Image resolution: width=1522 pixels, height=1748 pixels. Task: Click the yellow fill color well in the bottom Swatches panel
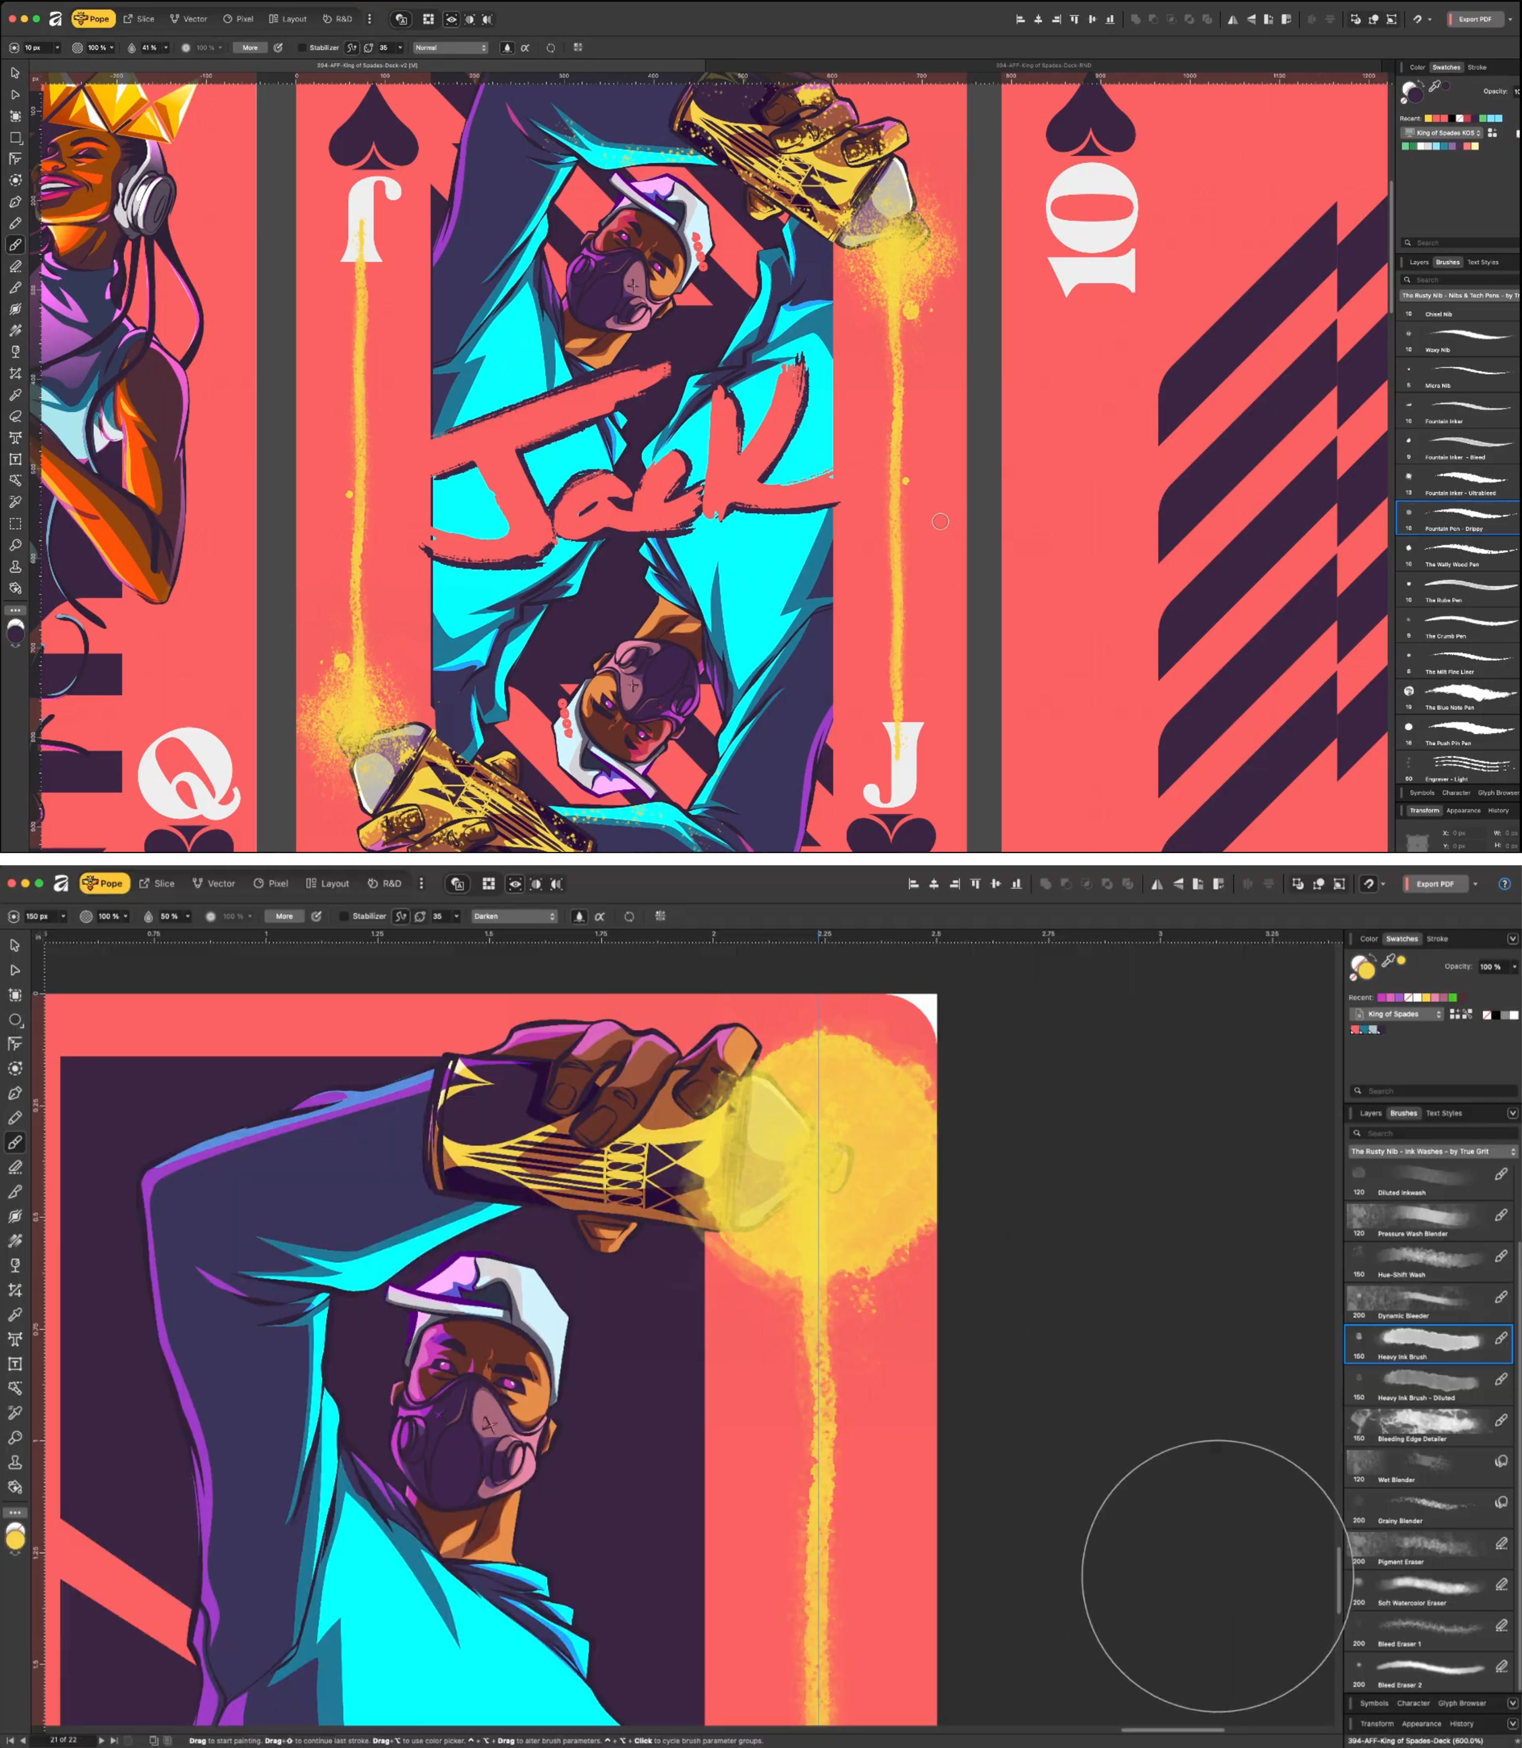(x=1367, y=971)
